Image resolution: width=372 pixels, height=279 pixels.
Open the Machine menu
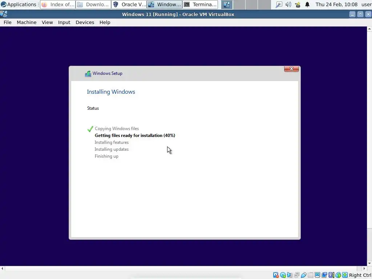pyautogui.click(x=27, y=22)
